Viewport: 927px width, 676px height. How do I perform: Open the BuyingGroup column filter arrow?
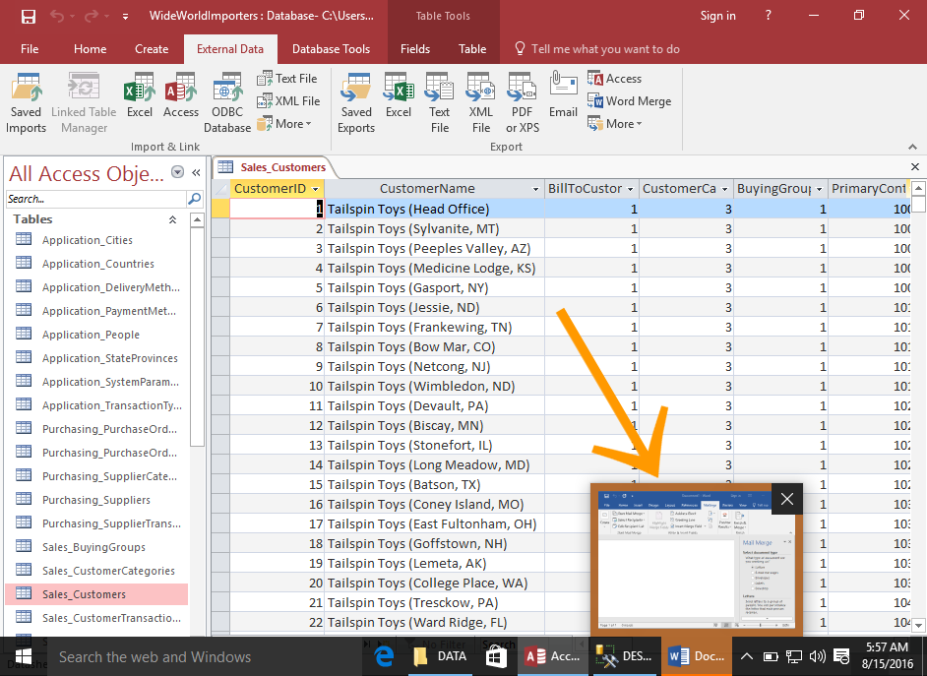(820, 189)
